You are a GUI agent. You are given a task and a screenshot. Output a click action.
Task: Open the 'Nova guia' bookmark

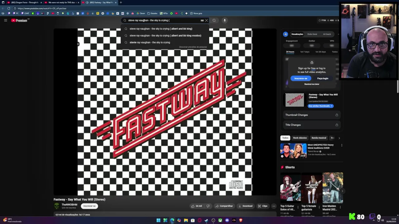[x=196, y=13]
